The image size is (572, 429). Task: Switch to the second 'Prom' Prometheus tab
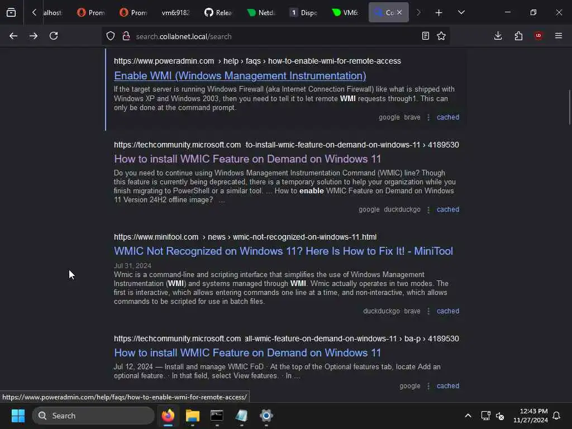click(134, 13)
